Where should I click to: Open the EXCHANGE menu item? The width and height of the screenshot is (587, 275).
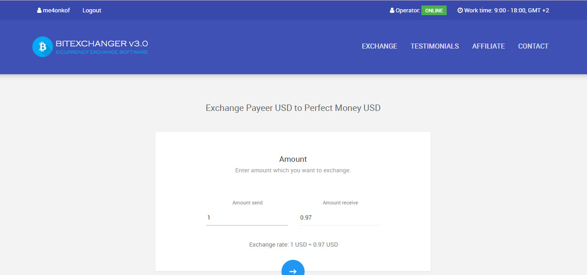pos(380,46)
